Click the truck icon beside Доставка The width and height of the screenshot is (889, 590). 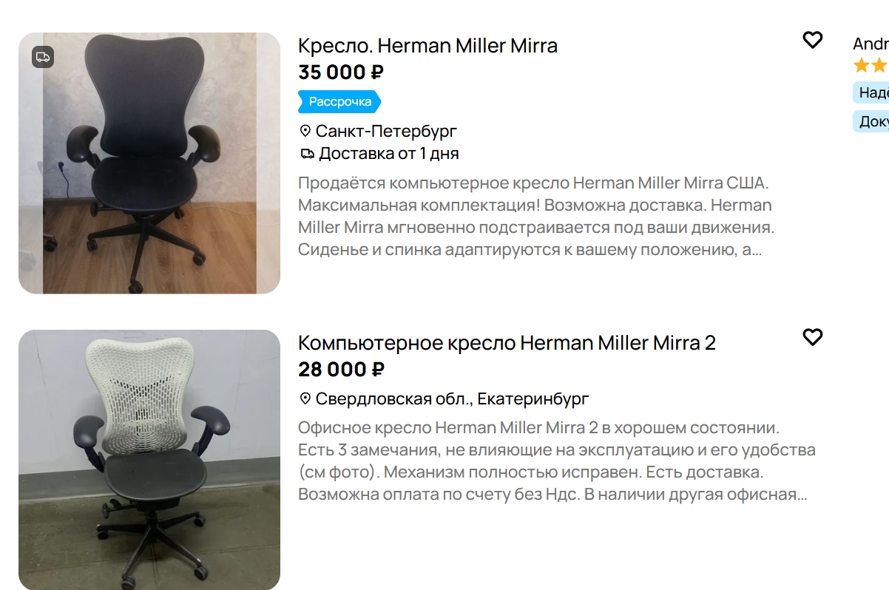[x=306, y=154]
